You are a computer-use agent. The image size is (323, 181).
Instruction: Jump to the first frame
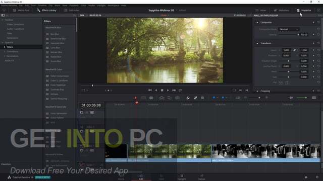tap(150, 90)
